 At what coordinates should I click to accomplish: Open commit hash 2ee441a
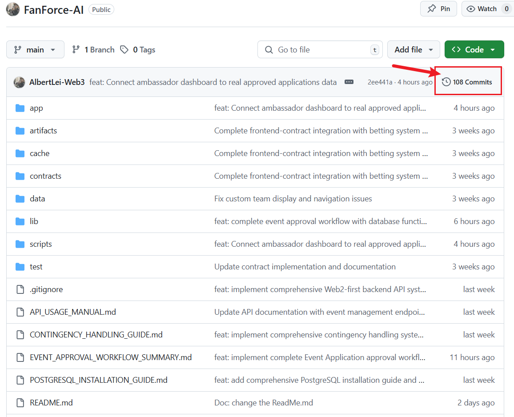click(380, 82)
